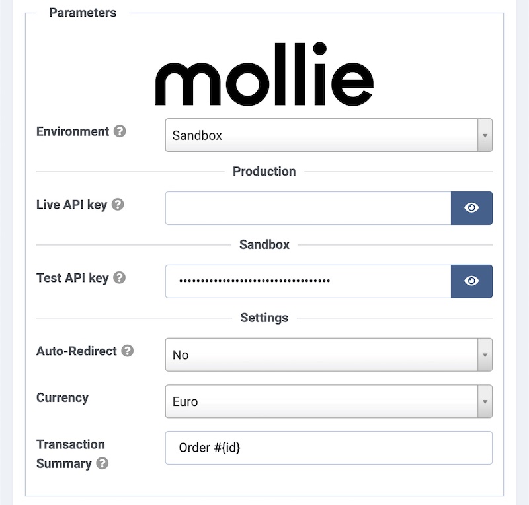
Task: Open the Currency dropdown showing Euro
Action: pos(321,401)
